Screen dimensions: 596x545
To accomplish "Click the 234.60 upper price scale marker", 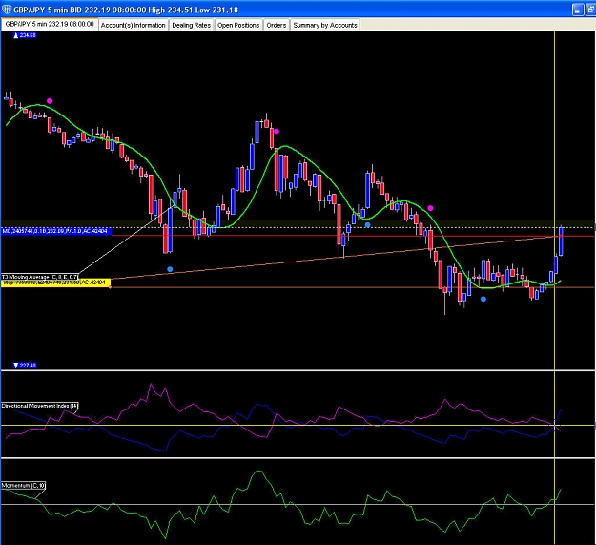I will pyautogui.click(x=25, y=35).
